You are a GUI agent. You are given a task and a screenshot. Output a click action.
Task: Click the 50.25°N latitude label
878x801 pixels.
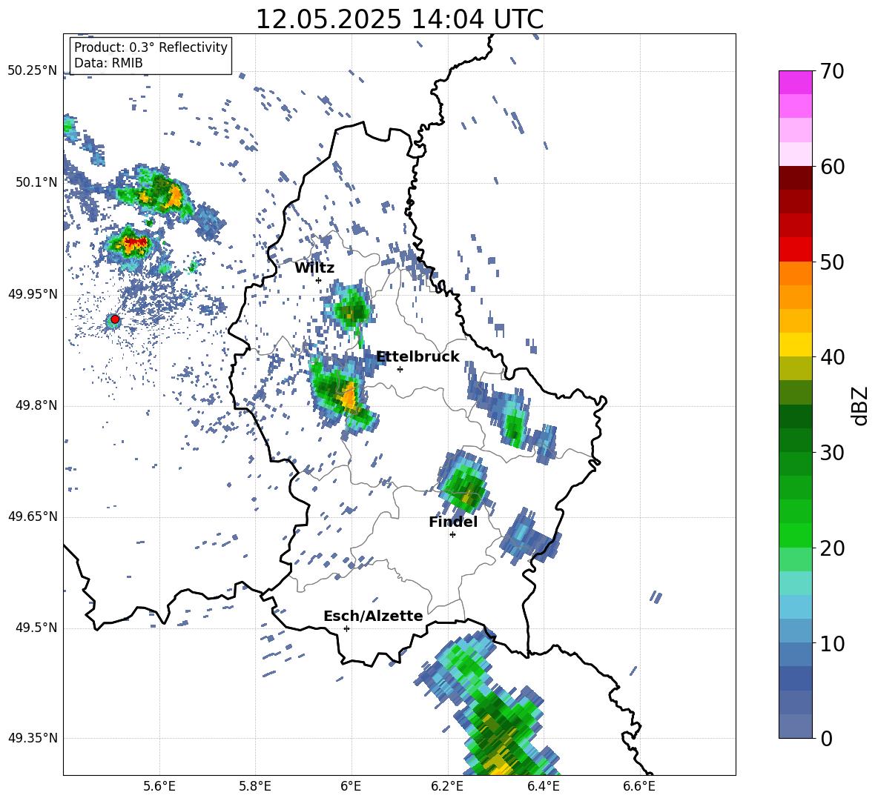pyautogui.click(x=33, y=71)
